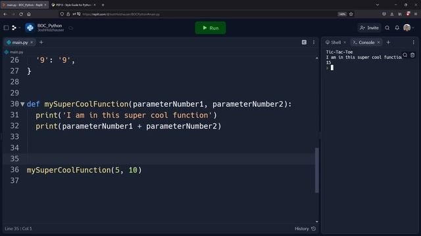Click the browser address bar URL
The height and width of the screenshot is (236, 421).
[x=121, y=14]
